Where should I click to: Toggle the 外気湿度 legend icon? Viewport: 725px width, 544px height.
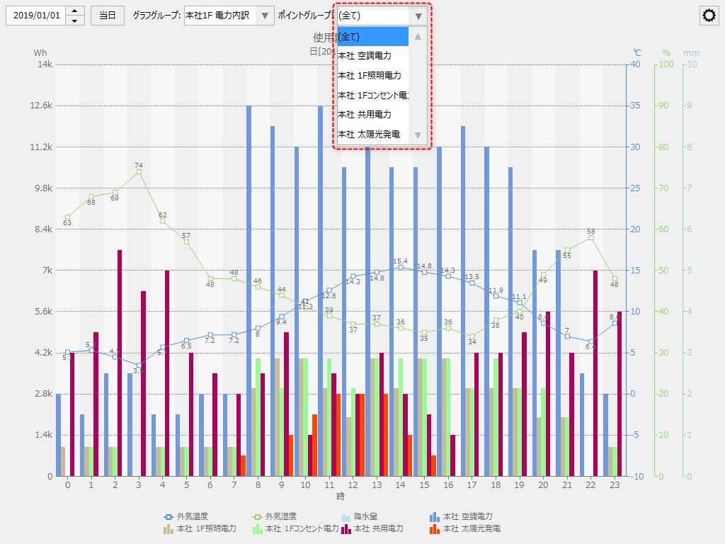point(256,517)
